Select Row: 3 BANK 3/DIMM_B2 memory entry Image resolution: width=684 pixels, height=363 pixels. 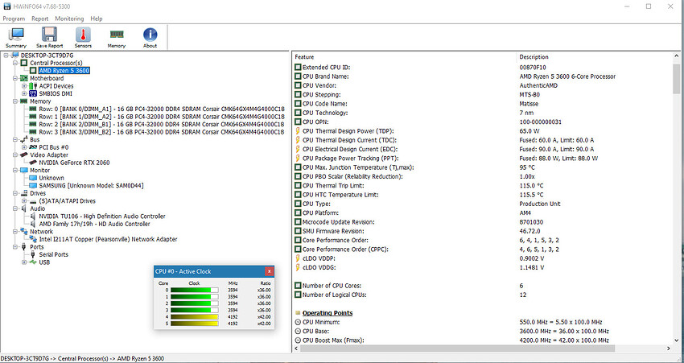162,132
